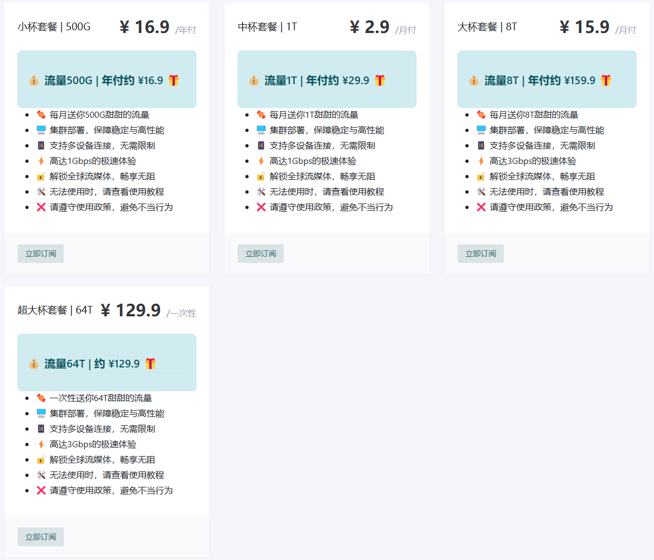The image size is (654, 560).
Task: Click 一次性送你64T甜甜的流量 text
Action: (x=101, y=398)
